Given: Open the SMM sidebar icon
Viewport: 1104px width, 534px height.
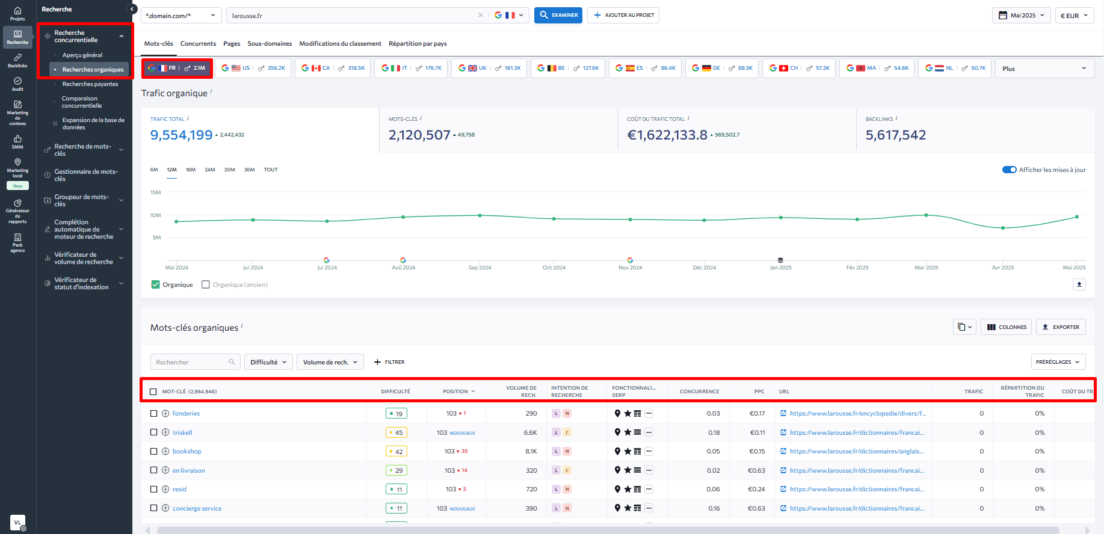Looking at the screenshot, I should 17,141.
